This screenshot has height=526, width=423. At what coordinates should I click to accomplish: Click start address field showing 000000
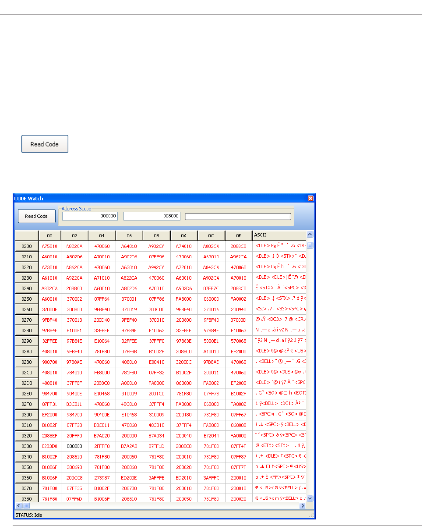pos(90,216)
